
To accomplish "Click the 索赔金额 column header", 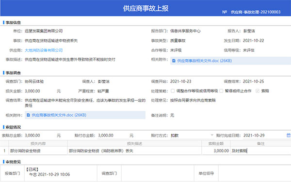I will 216,143.
